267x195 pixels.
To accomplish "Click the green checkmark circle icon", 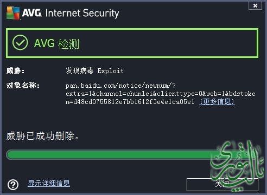I will (20, 42).
